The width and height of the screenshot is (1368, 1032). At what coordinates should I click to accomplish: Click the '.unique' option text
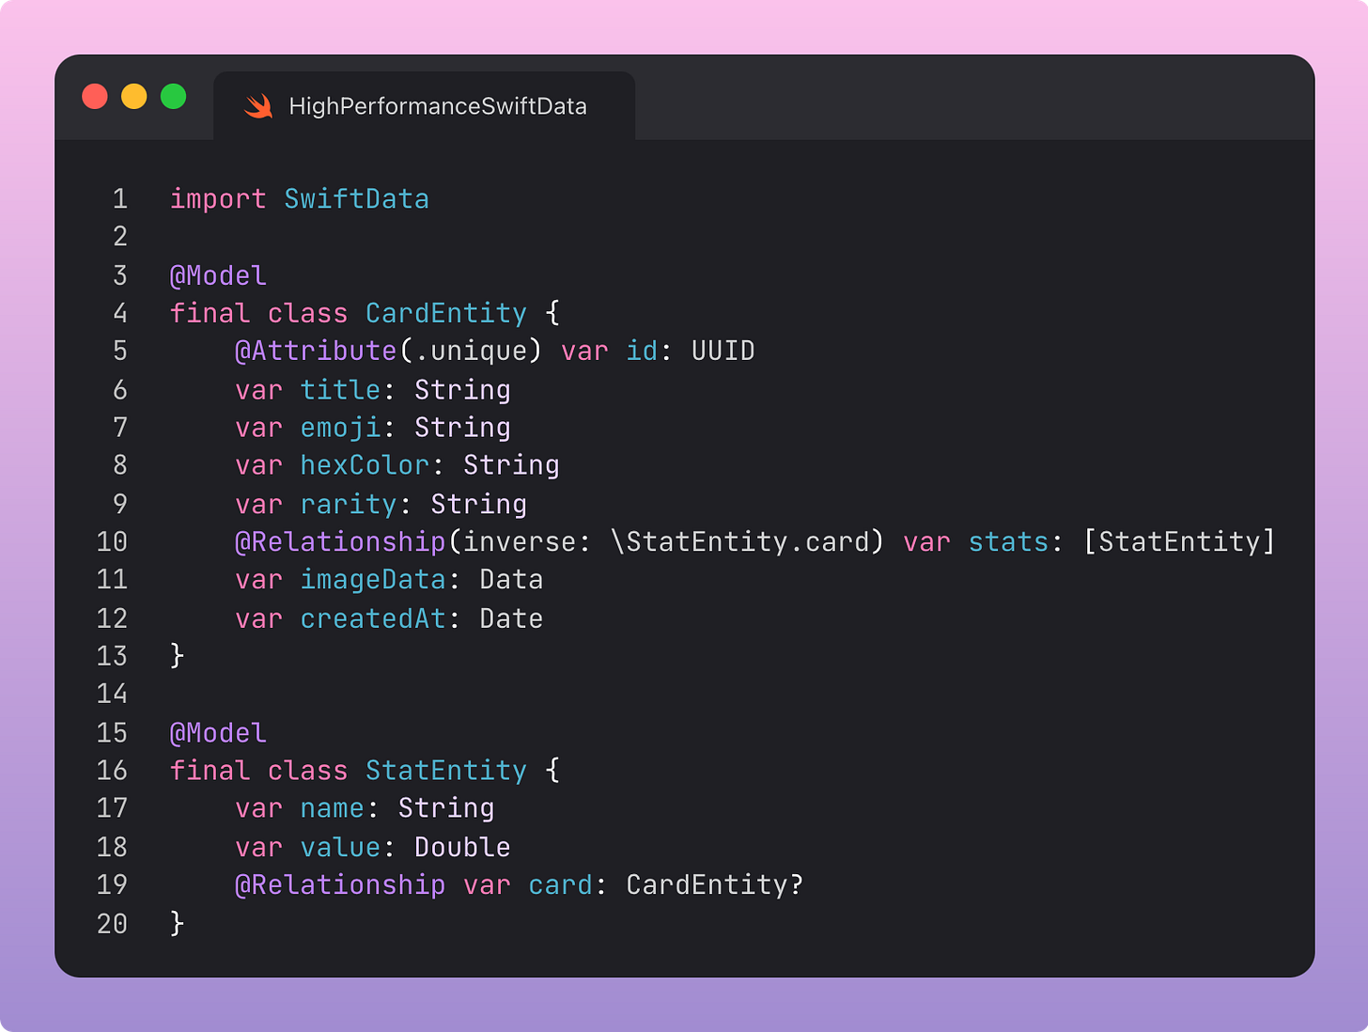471,352
